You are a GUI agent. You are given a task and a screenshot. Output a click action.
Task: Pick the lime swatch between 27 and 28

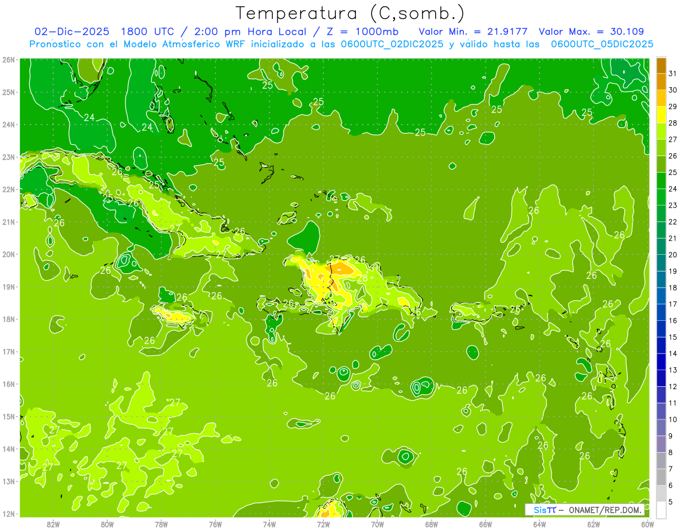662,131
